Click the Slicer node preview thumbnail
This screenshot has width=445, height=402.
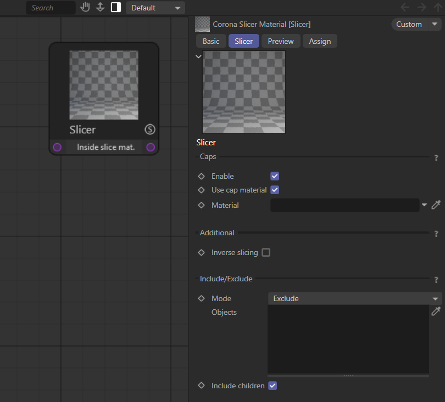(104, 85)
